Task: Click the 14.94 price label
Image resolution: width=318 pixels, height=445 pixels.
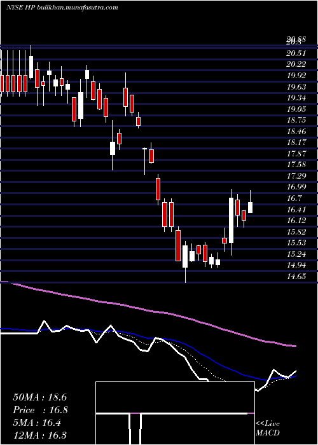Action: [x=296, y=265]
